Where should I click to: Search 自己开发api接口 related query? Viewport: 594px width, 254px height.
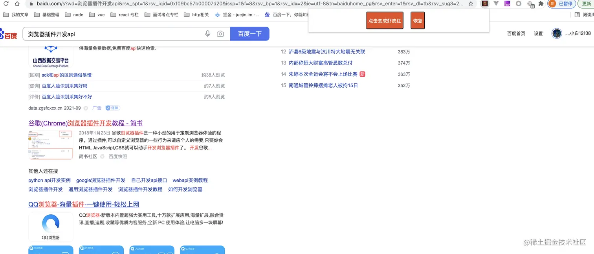(149, 180)
